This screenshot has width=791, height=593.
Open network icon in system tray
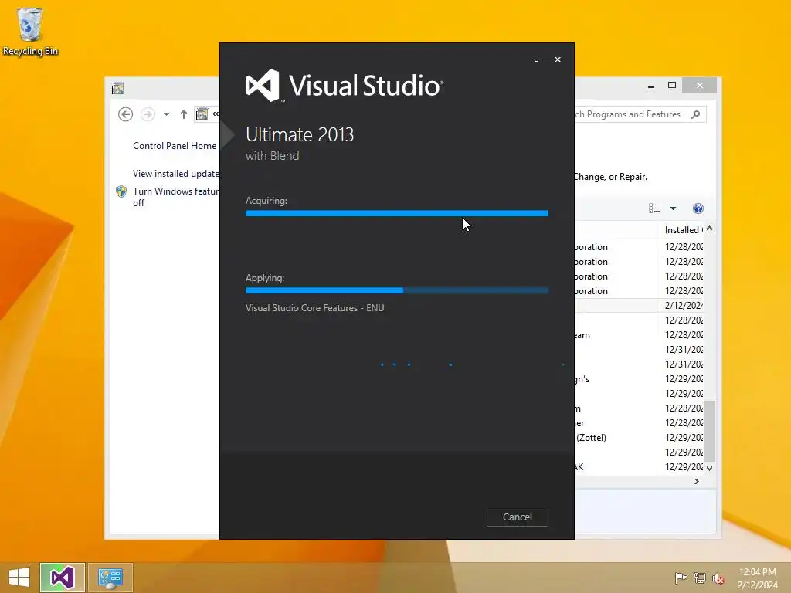coord(700,578)
